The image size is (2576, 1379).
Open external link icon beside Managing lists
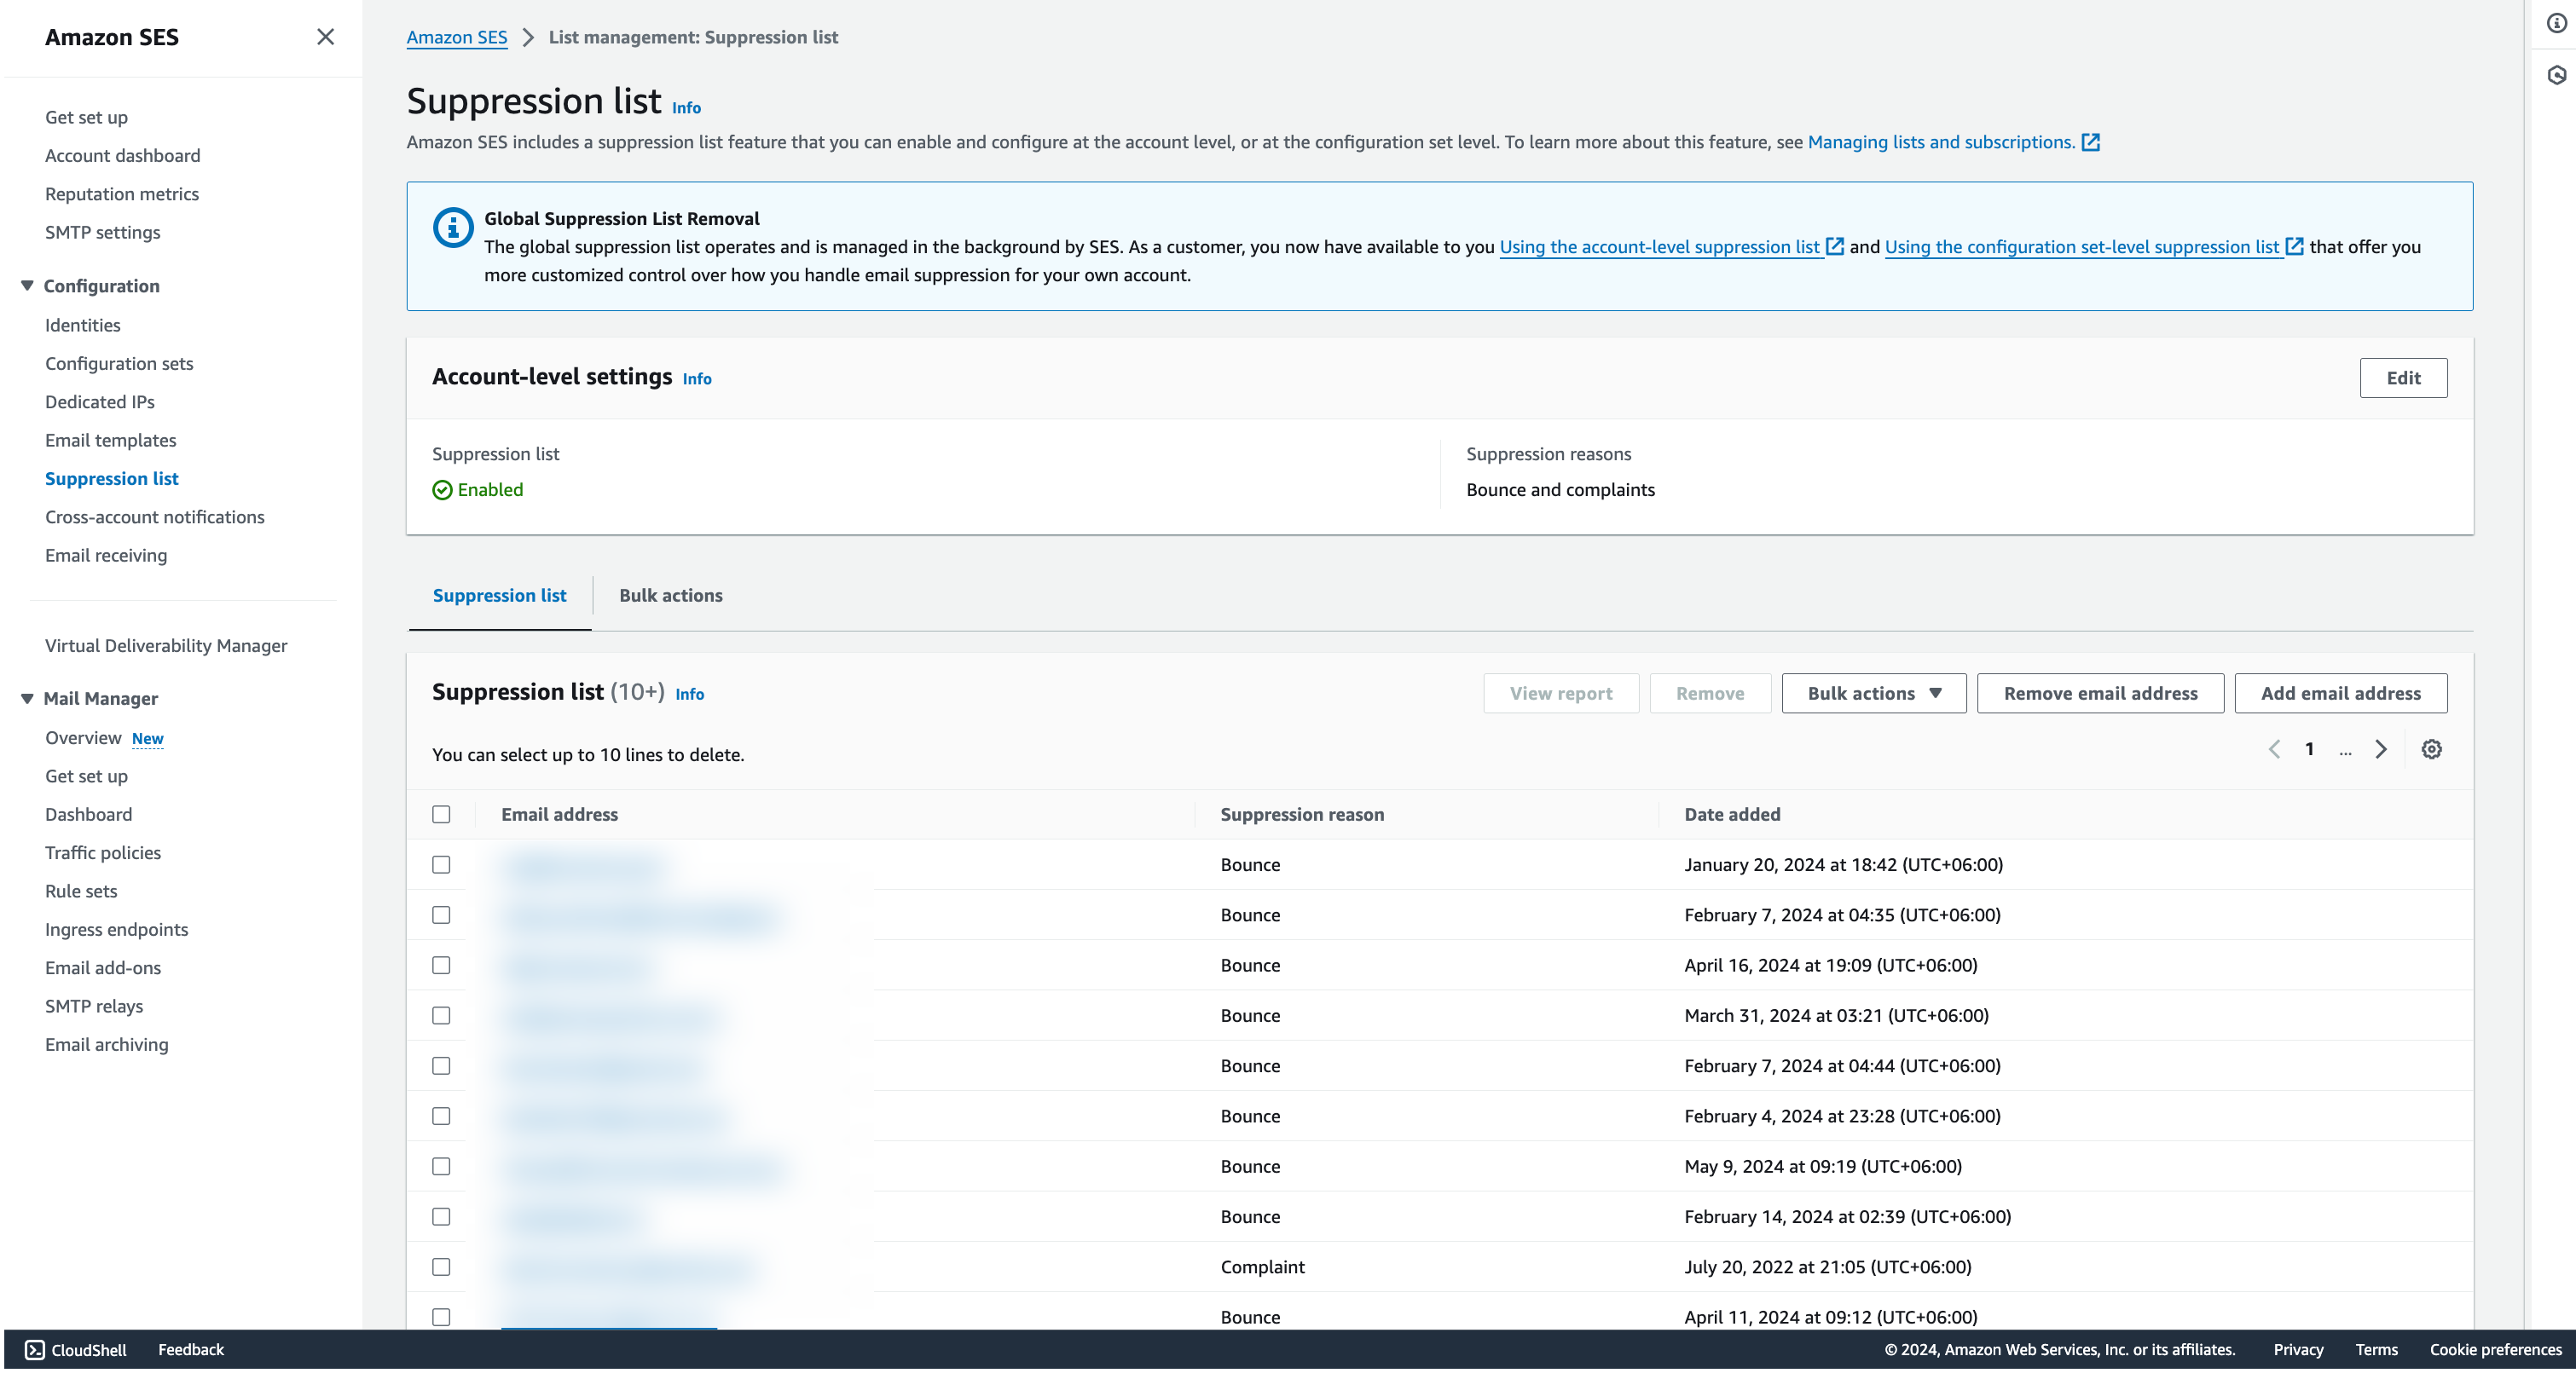point(2090,141)
